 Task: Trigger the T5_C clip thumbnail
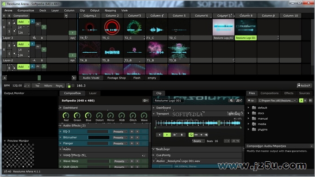pyautogui.click(x=112, y=27)
